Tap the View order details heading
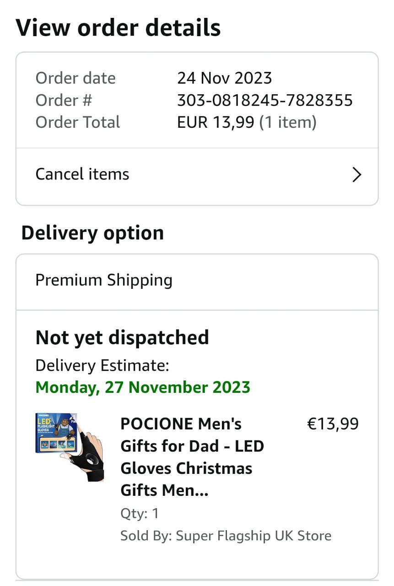The image size is (394, 586). point(118,28)
